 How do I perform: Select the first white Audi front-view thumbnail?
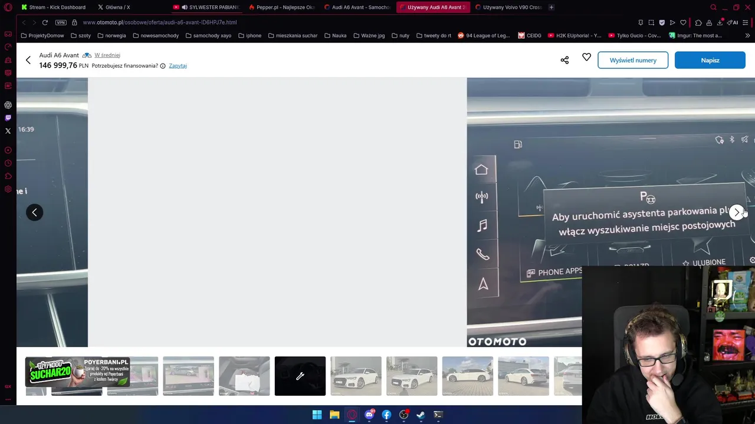tap(356, 376)
